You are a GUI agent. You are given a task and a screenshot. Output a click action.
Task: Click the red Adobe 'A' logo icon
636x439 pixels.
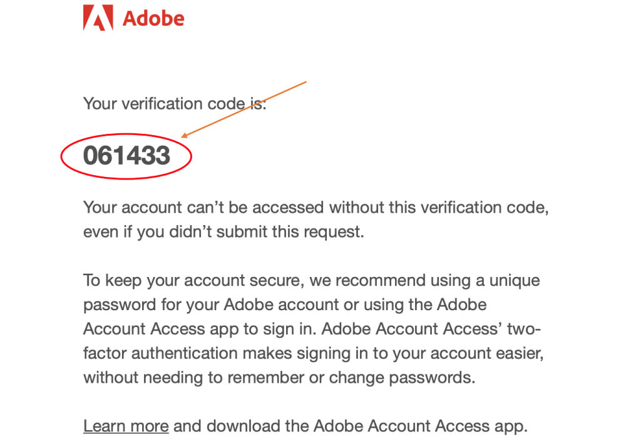click(98, 18)
